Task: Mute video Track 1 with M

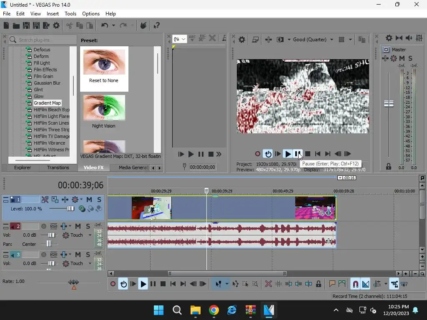Action: 89,200
